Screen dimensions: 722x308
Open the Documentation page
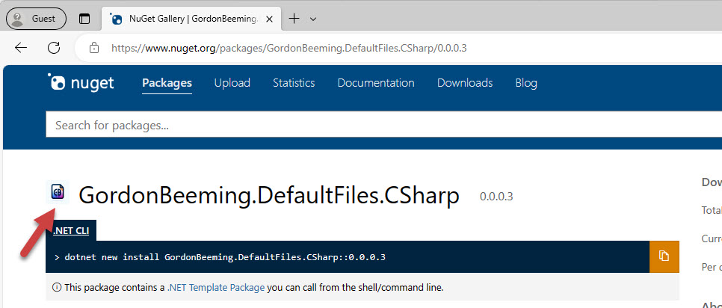click(x=376, y=83)
